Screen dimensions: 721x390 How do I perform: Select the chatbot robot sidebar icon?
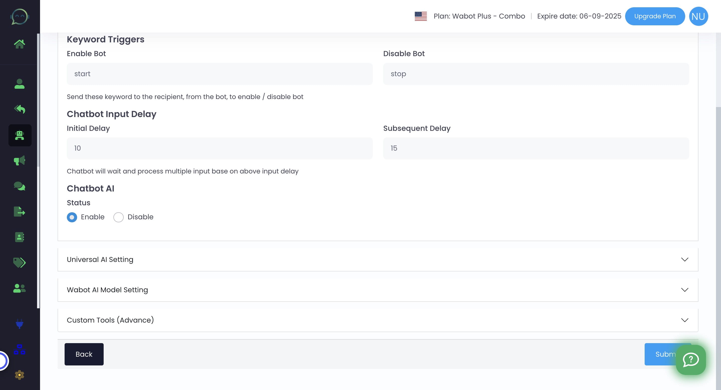tap(20, 135)
